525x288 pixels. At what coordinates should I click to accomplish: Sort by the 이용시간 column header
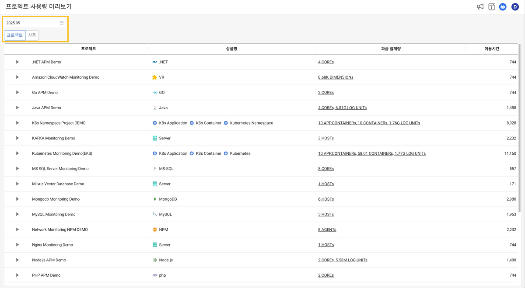click(x=492, y=49)
